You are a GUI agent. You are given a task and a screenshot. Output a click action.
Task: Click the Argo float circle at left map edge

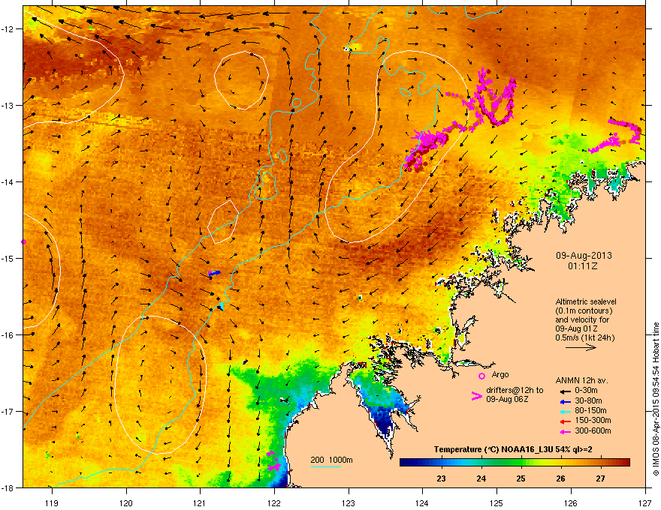pyautogui.click(x=23, y=242)
